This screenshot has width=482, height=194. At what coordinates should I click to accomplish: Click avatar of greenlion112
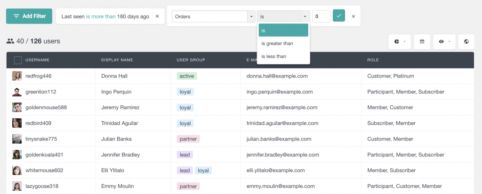pyautogui.click(x=17, y=92)
